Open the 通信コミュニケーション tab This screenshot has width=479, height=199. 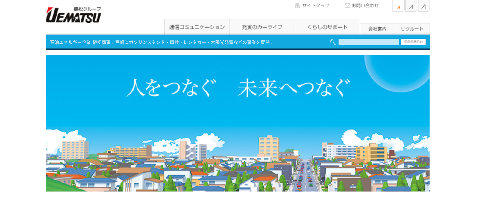(x=197, y=27)
